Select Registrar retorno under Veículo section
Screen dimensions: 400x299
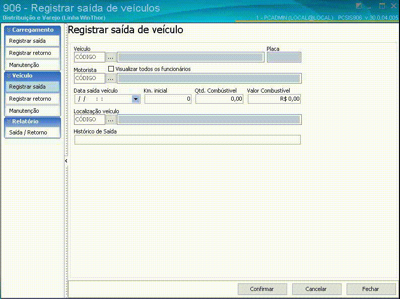(32, 99)
